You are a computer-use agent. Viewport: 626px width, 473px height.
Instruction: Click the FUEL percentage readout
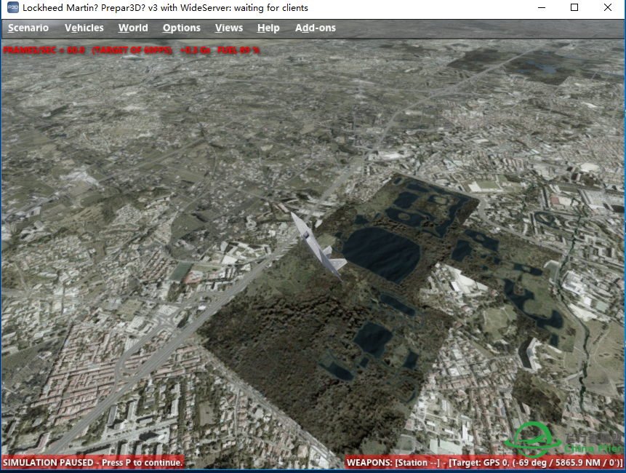238,50
